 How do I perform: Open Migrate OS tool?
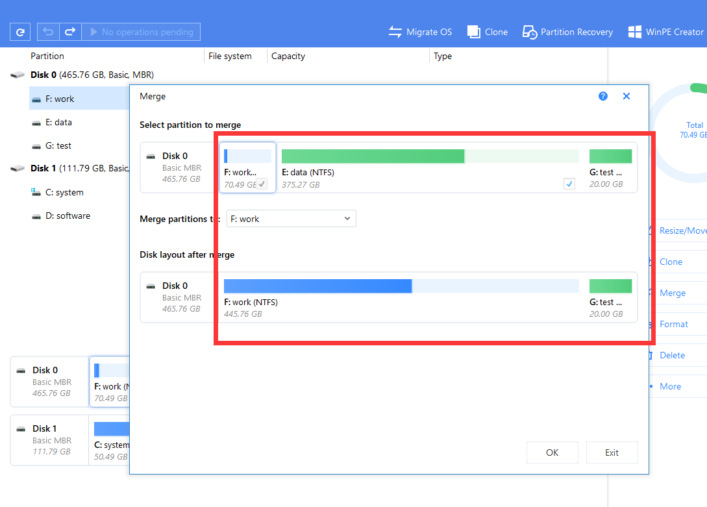coord(420,32)
